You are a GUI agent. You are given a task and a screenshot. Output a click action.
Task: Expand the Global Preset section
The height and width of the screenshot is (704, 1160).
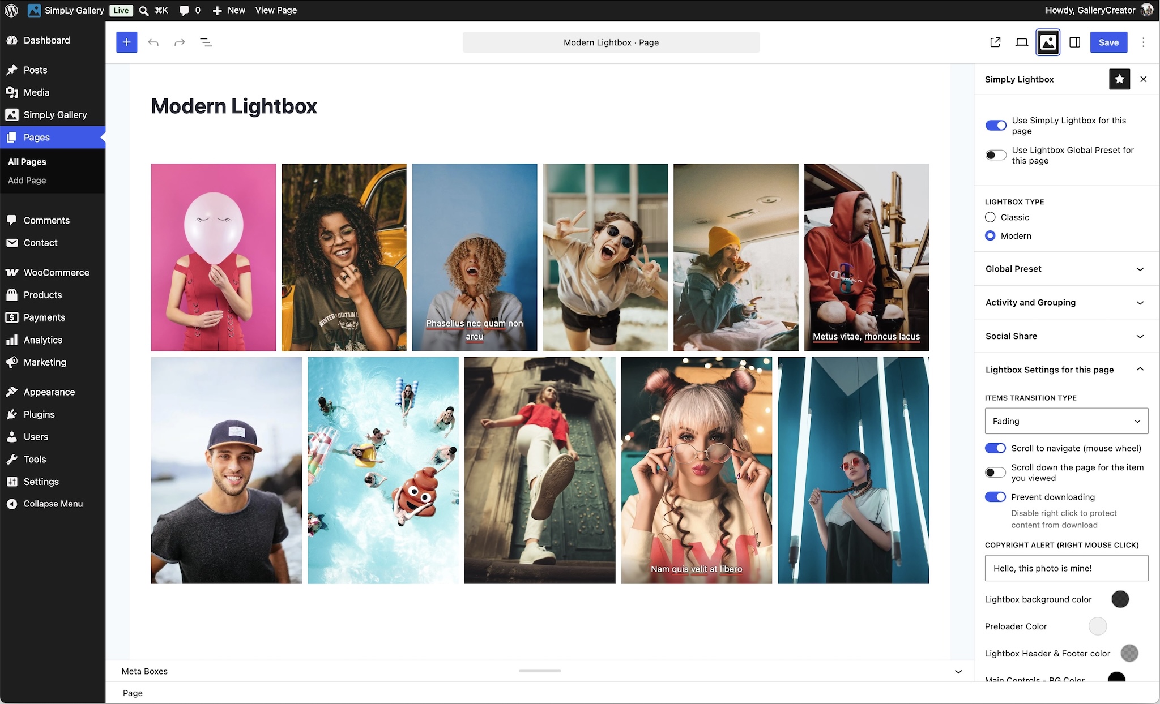click(x=1067, y=269)
